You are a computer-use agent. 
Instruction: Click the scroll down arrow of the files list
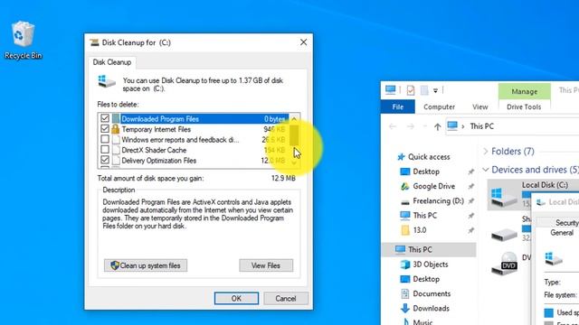pos(294,162)
